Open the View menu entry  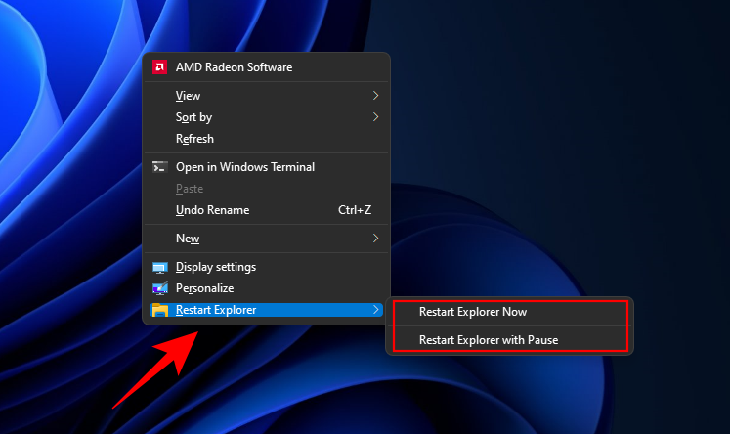(x=266, y=96)
